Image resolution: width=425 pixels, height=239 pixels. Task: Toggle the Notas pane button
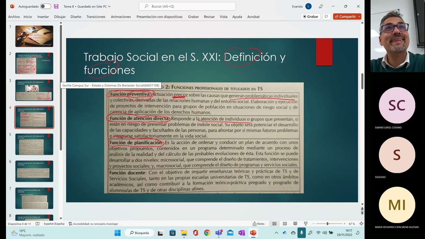pos(259,224)
